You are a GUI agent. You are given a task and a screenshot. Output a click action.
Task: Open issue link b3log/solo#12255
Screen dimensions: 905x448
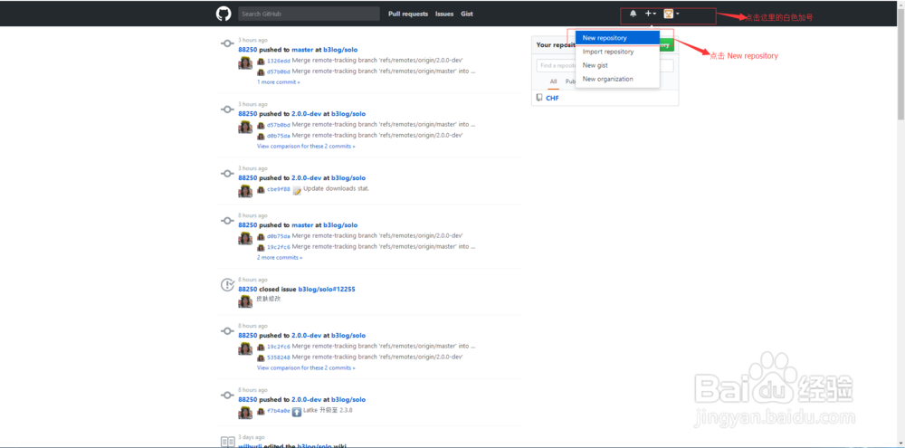(327, 290)
